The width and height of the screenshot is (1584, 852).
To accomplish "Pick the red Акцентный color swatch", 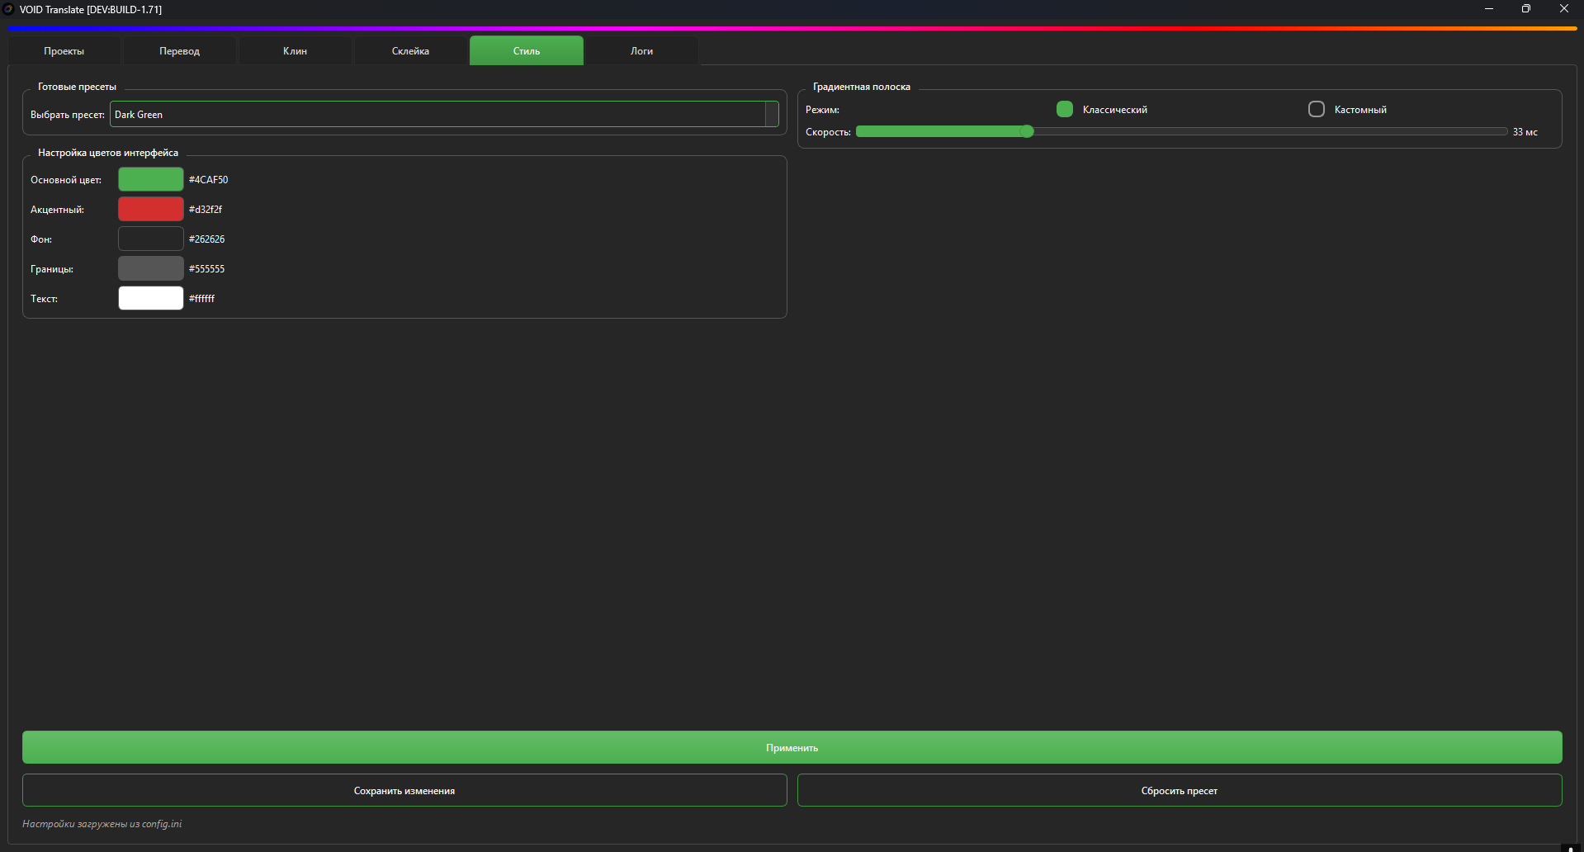I will [151, 209].
